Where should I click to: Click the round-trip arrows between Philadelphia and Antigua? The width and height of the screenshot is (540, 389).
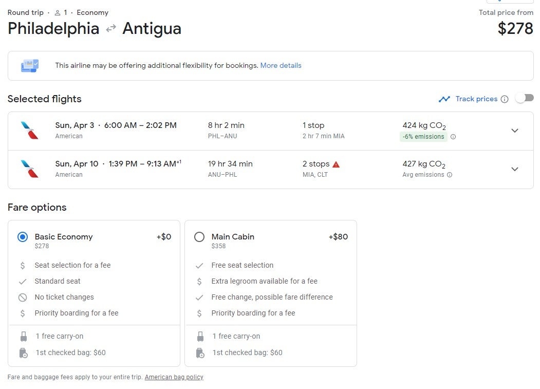(x=111, y=28)
